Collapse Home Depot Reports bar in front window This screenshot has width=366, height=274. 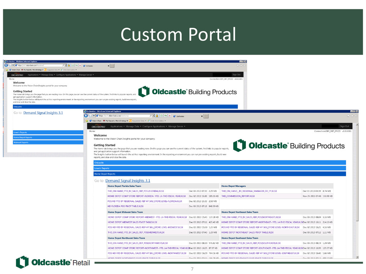tap(220, 174)
